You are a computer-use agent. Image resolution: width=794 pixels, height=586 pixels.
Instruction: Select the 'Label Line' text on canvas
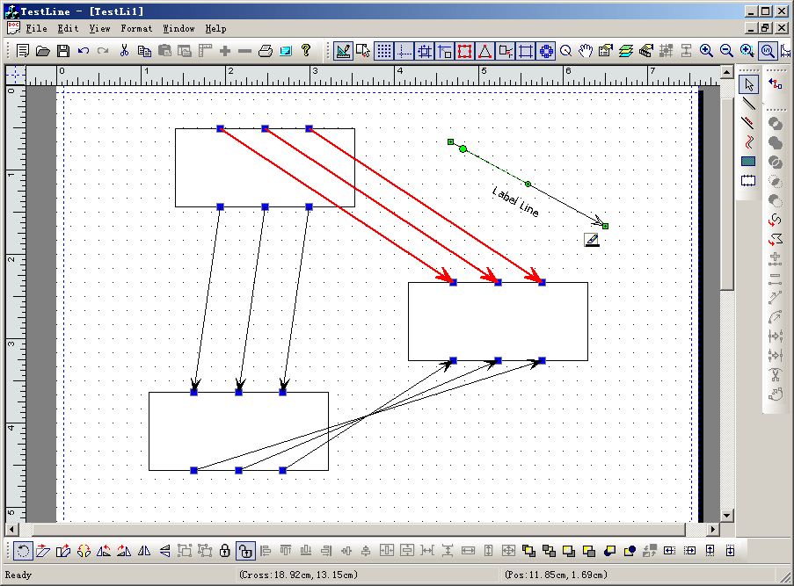pyautogui.click(x=515, y=201)
